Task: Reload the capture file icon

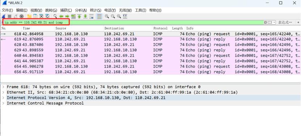Action: [47, 16]
